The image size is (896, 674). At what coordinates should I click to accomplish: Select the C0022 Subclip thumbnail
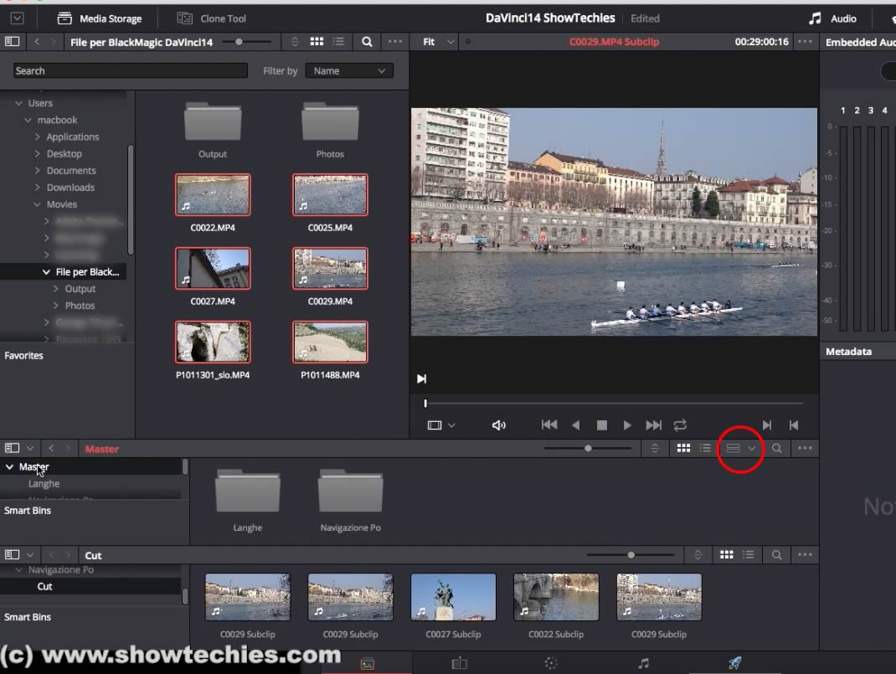[x=556, y=597]
